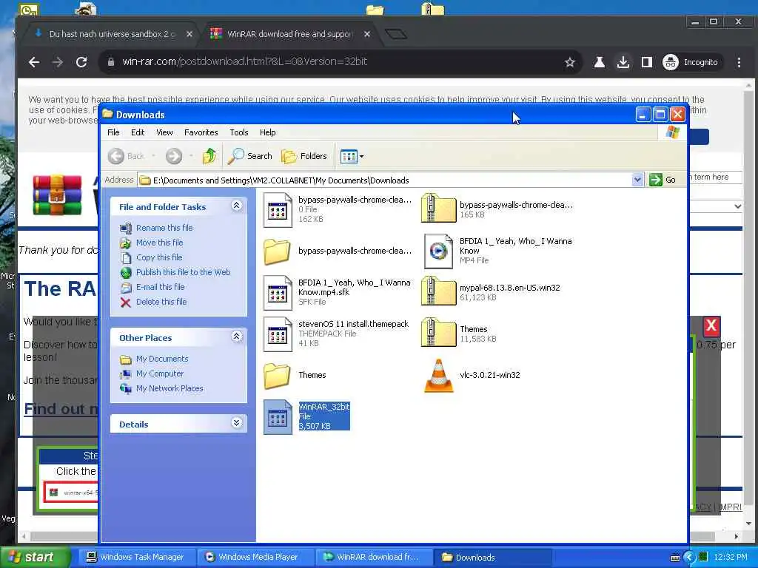Open My Network Places link
This screenshot has height=568, width=758.
point(170,388)
